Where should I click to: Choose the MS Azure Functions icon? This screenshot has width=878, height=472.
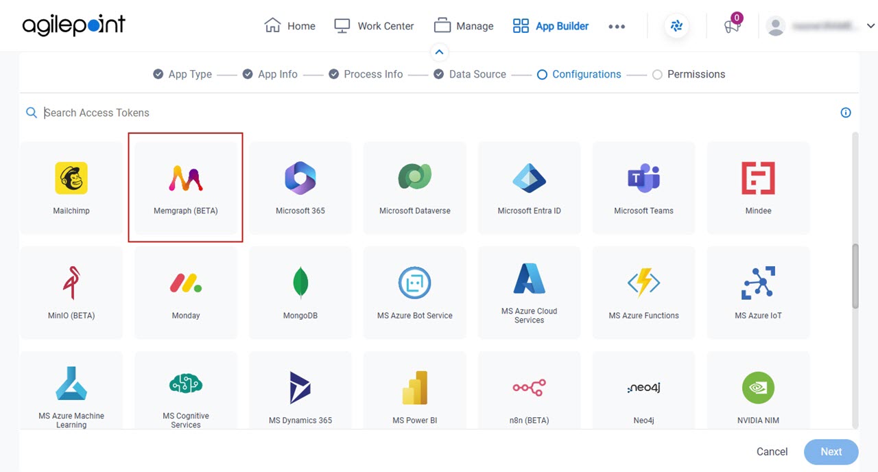tap(644, 283)
